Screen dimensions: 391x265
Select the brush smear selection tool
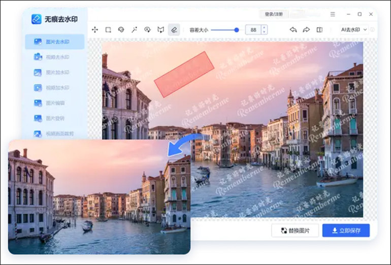pyautogui.click(x=148, y=30)
